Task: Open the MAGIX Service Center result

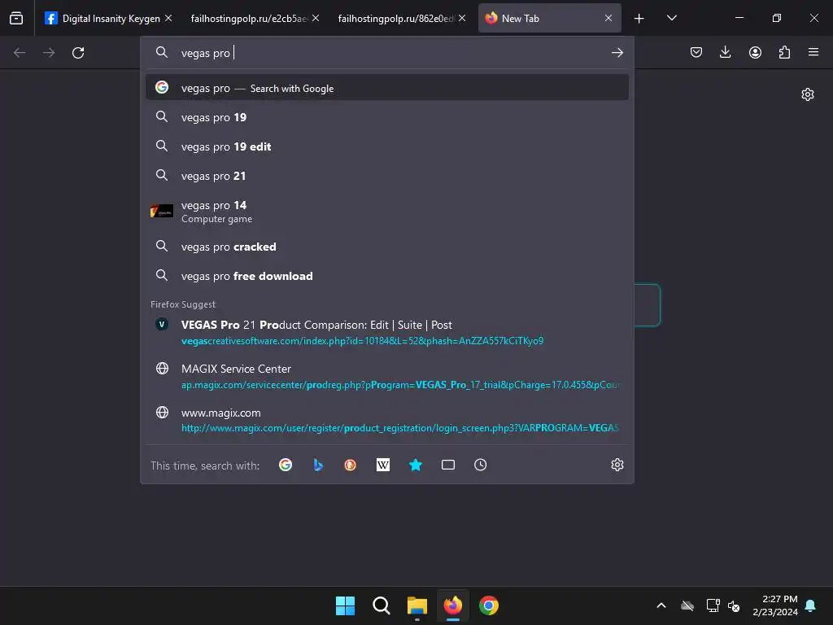Action: (x=386, y=376)
